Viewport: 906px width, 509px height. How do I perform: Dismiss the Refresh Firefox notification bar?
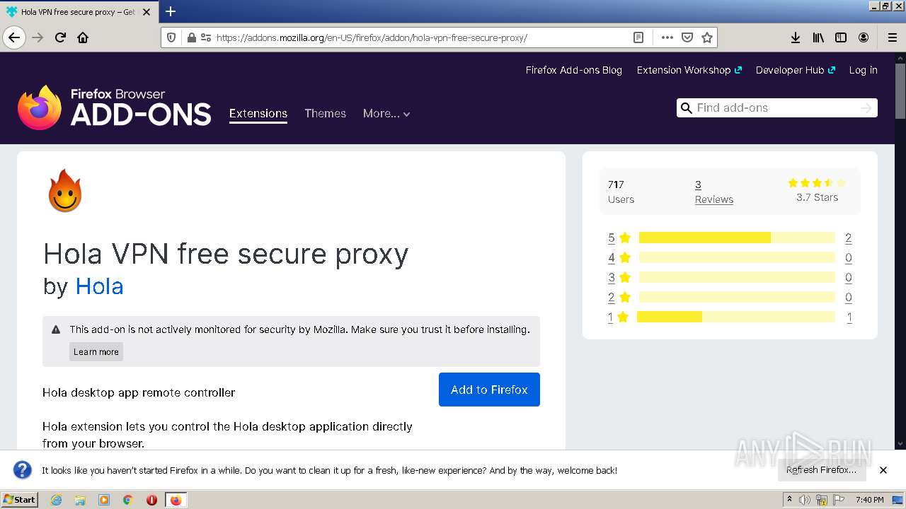(x=883, y=470)
